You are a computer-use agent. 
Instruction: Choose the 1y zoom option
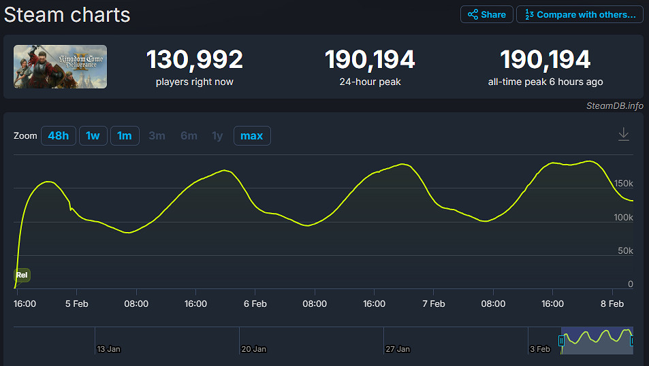[217, 136]
